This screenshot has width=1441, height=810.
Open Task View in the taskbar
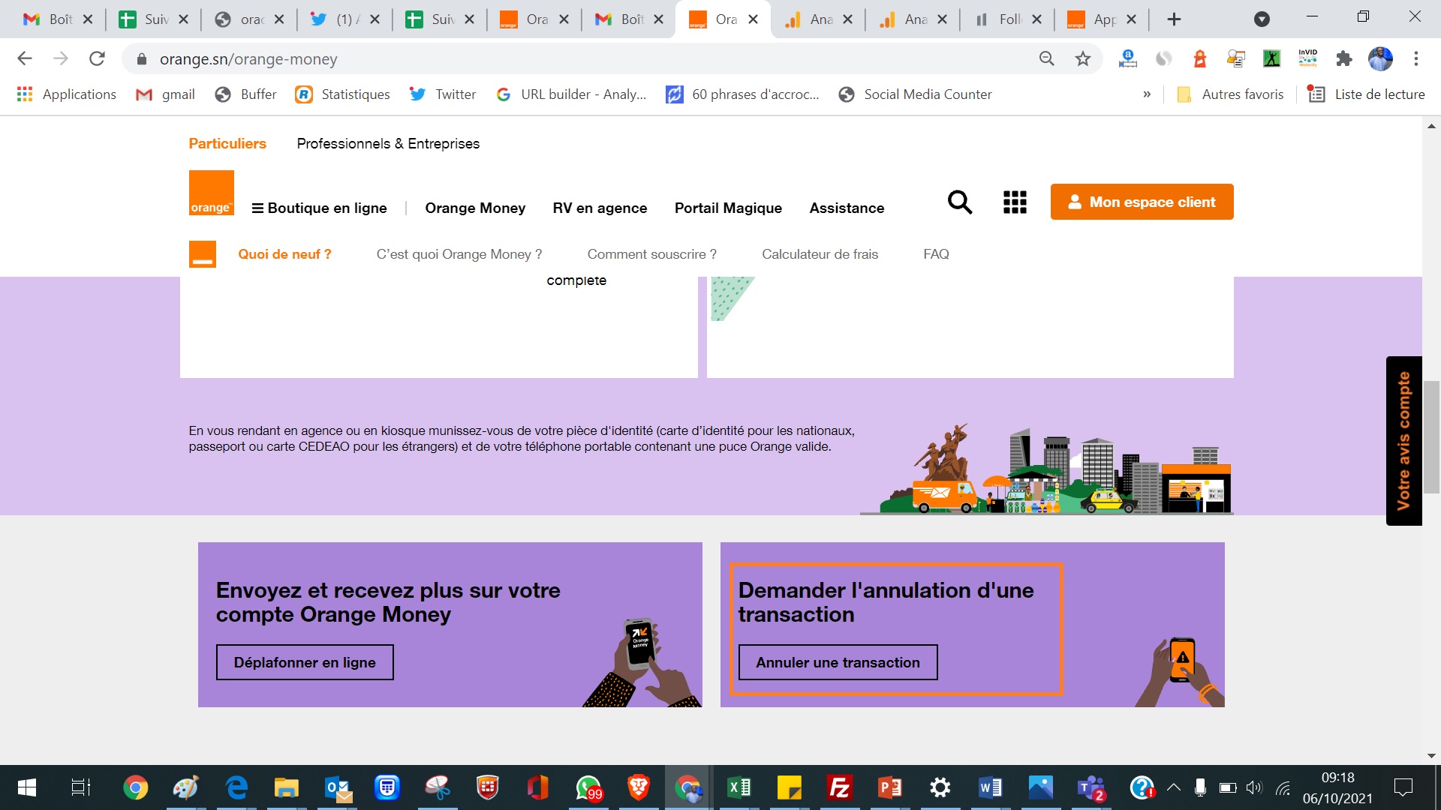(x=80, y=787)
